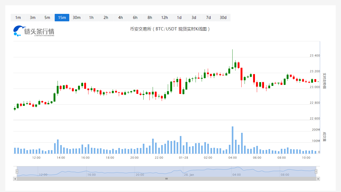Viewport: 341px width, 192px height.
Task: Switch to the 4h timeframe
Action: (x=120, y=18)
